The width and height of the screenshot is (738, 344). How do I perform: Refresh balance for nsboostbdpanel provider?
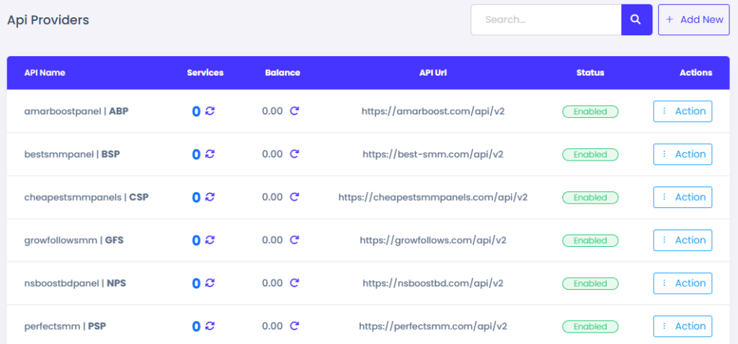[x=294, y=284]
